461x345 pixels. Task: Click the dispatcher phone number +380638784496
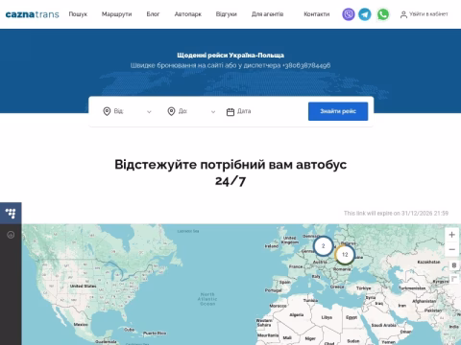click(306, 65)
